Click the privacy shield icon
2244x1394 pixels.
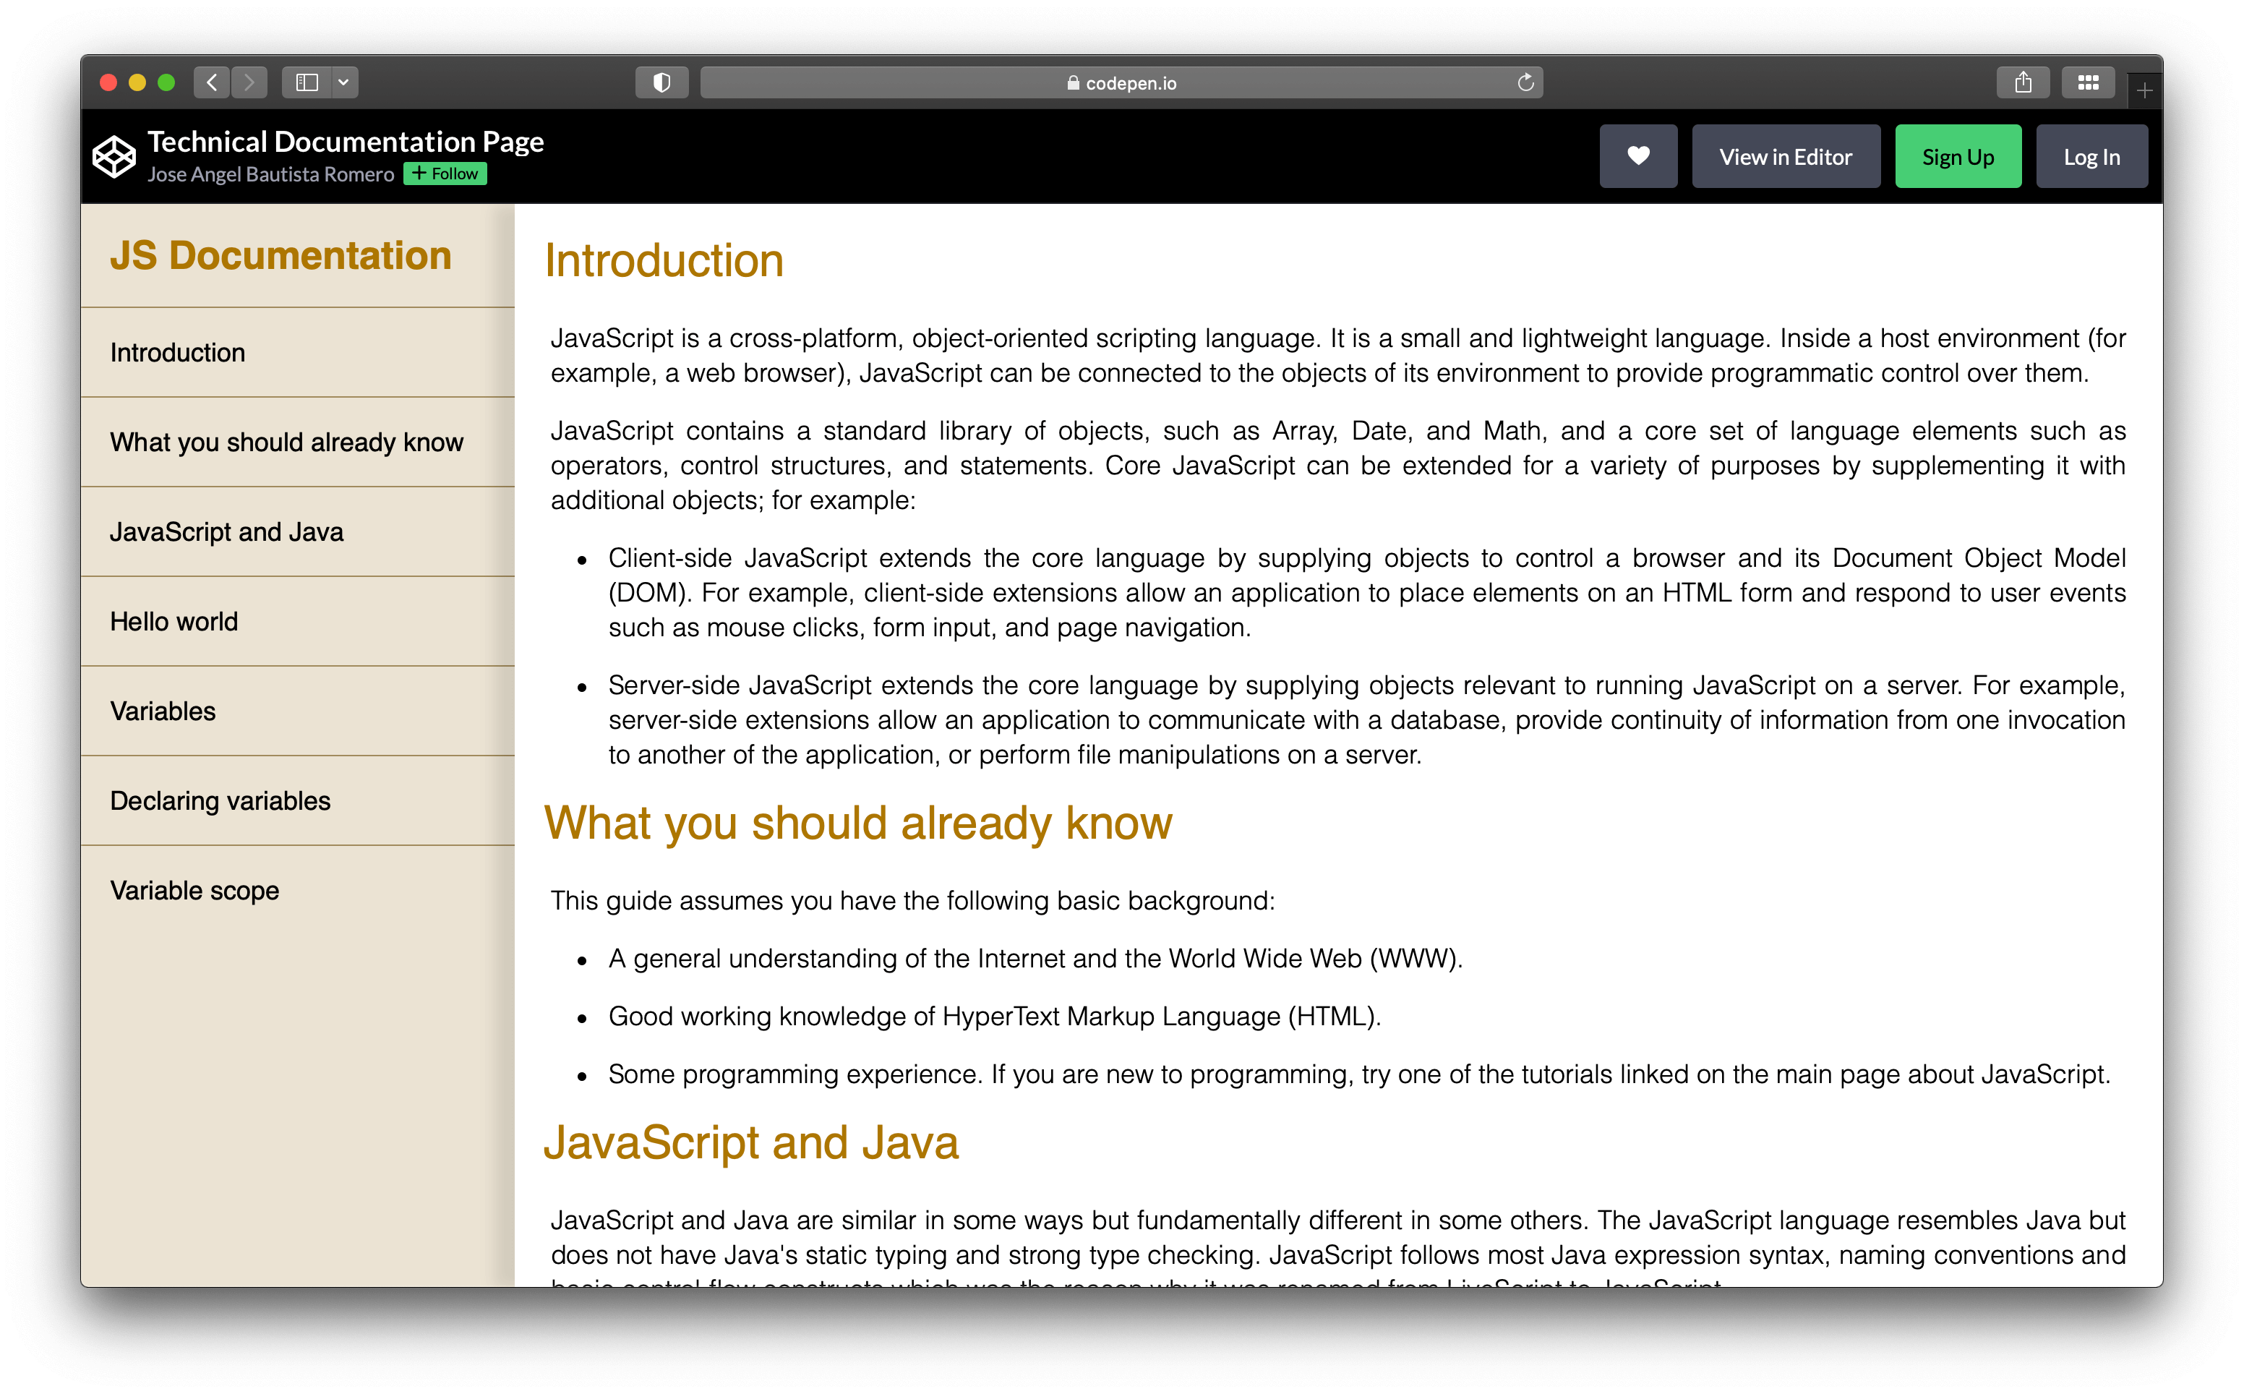[x=661, y=83]
